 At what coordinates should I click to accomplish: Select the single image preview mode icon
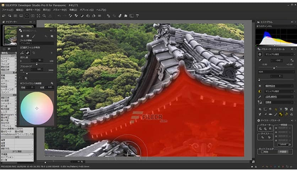point(27,16)
